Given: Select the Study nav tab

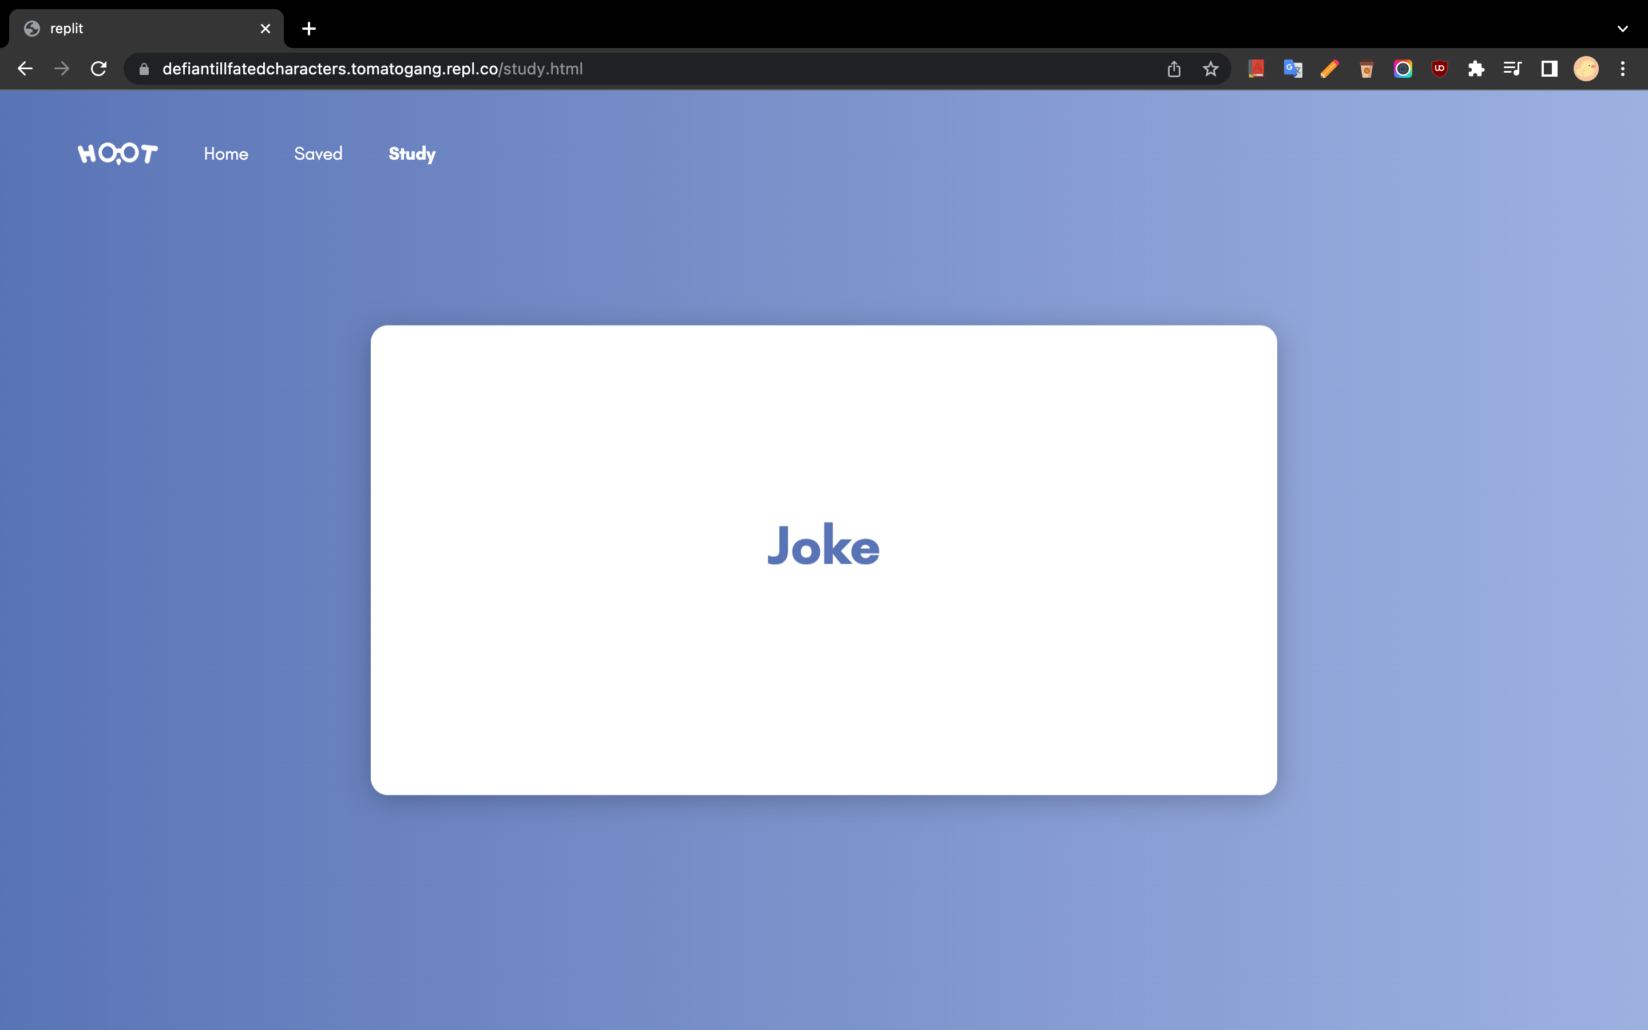Looking at the screenshot, I should coord(412,154).
